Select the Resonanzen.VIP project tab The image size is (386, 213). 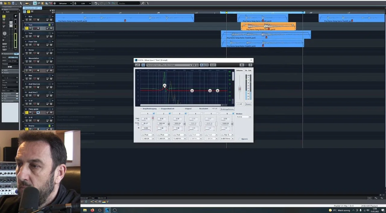pos(31,8)
